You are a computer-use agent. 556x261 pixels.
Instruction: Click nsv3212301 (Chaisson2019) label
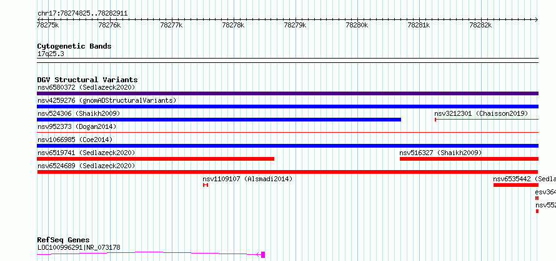(481, 113)
